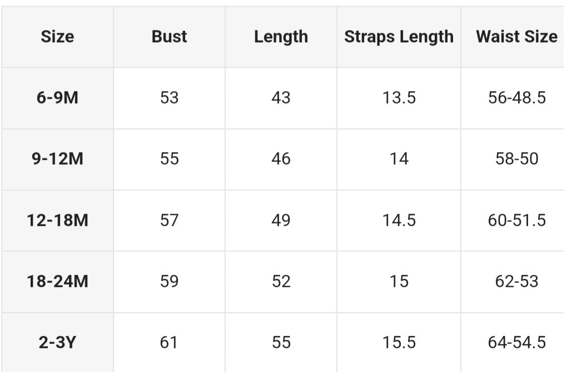Click the waist size cell 58-50

coord(516,159)
